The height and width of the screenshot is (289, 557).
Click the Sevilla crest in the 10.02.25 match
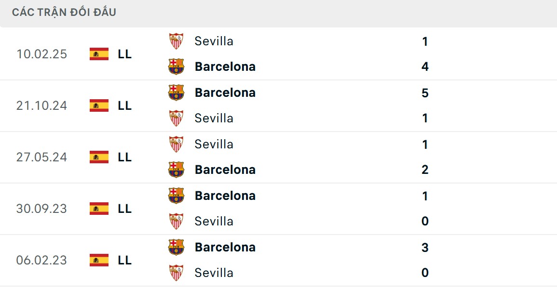[177, 40]
